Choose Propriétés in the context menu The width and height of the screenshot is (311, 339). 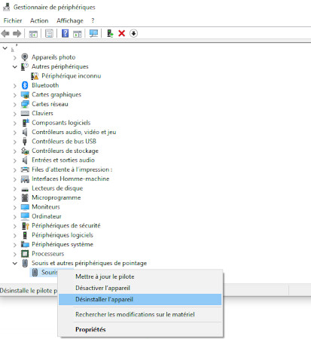coord(140,329)
